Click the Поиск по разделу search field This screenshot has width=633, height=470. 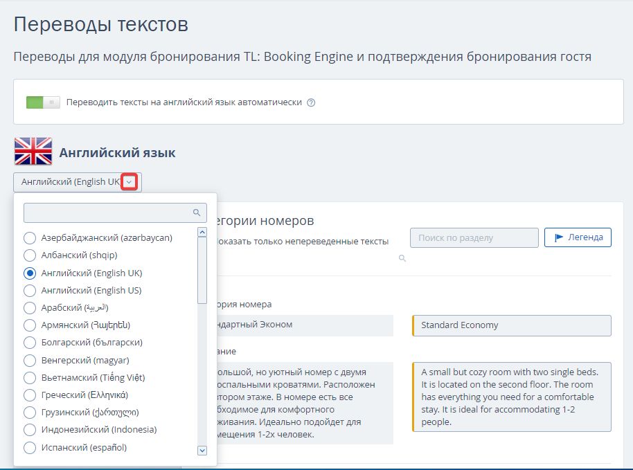pos(474,237)
